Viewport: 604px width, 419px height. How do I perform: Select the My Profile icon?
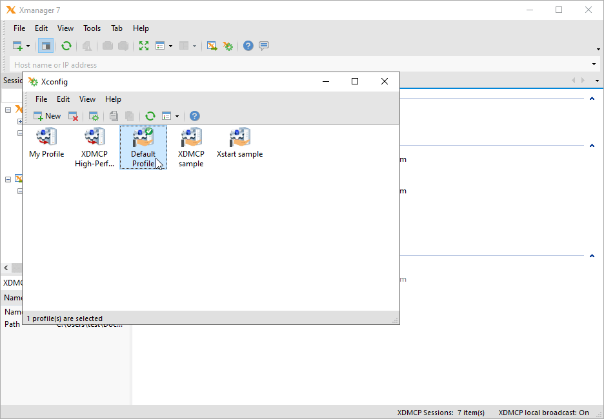(46, 143)
